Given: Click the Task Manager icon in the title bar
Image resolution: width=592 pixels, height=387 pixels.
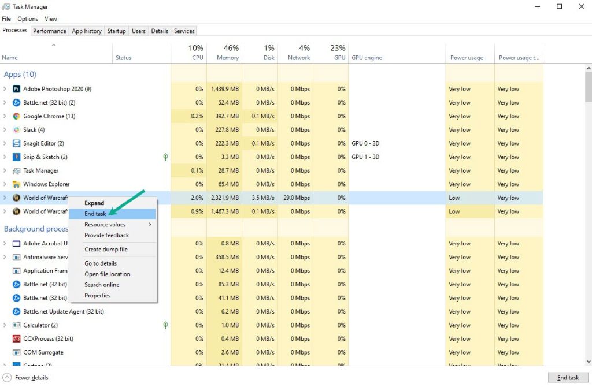Looking at the screenshot, I should pos(6,7).
